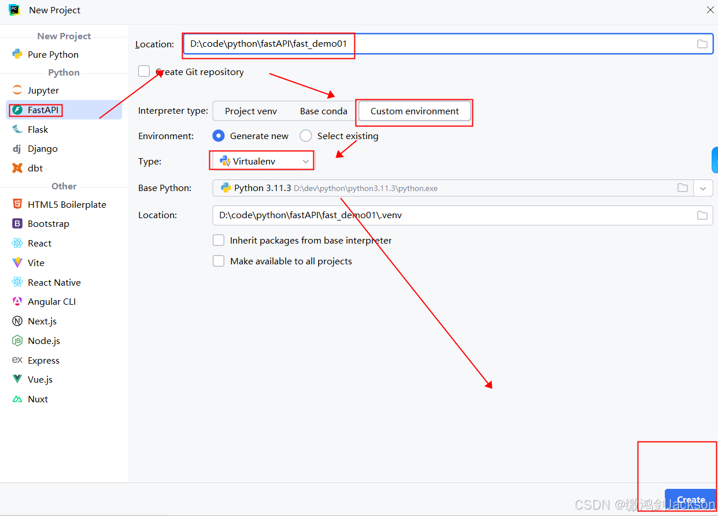Browse for venv location folder icon

(702, 215)
